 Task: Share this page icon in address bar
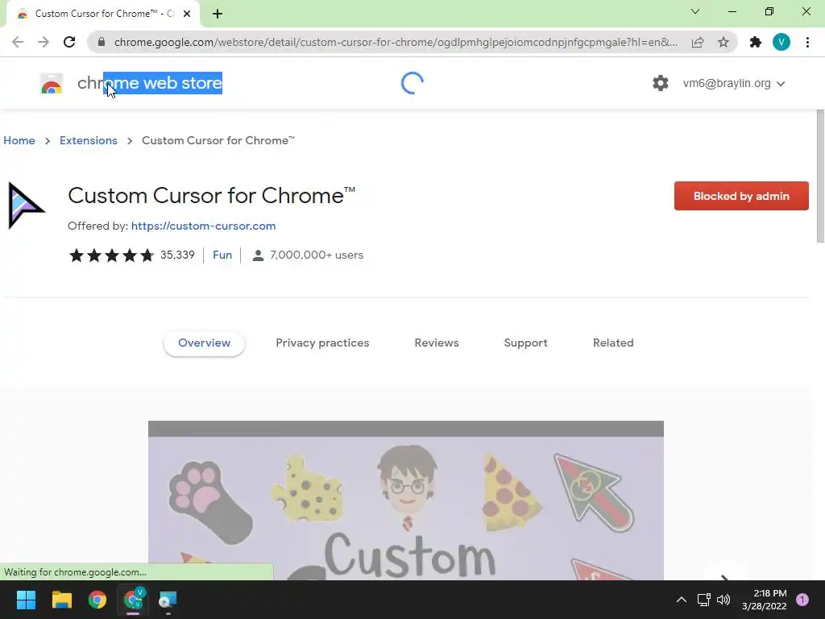pos(698,42)
